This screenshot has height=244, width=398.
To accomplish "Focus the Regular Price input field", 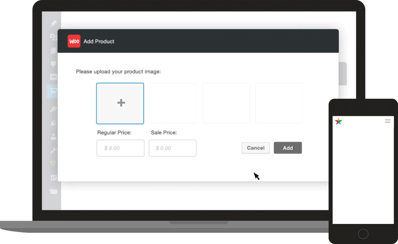I will tap(120, 148).
